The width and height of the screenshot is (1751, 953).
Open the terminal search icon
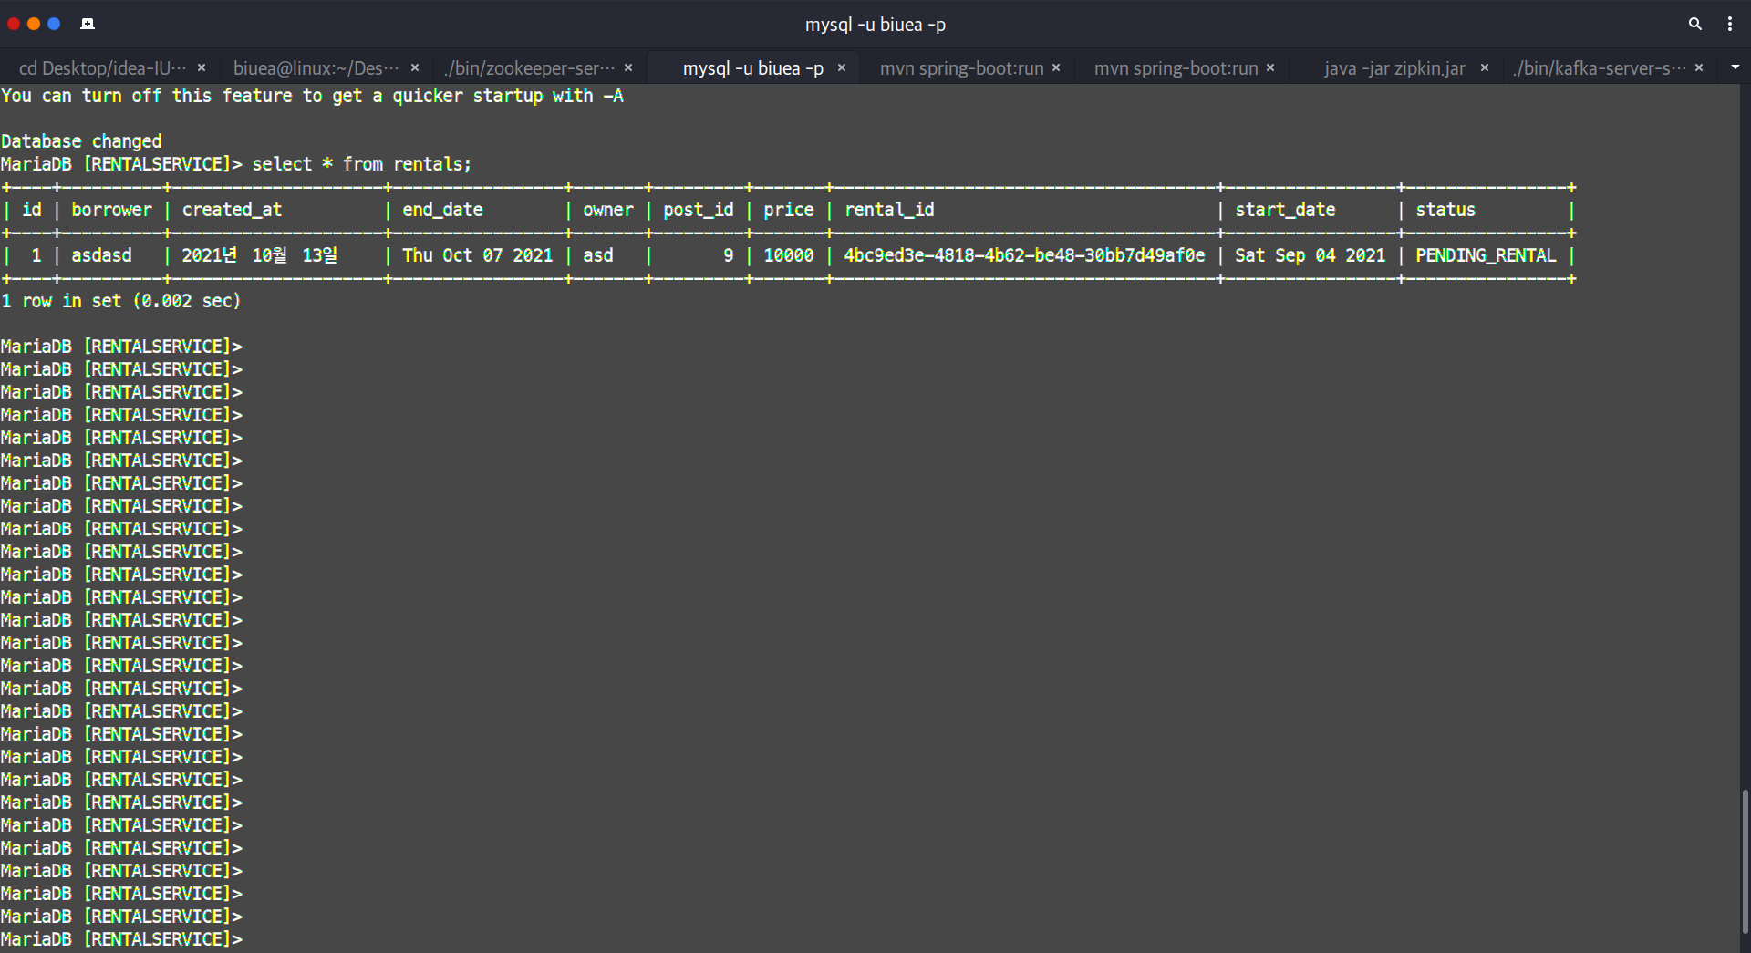1694,24
